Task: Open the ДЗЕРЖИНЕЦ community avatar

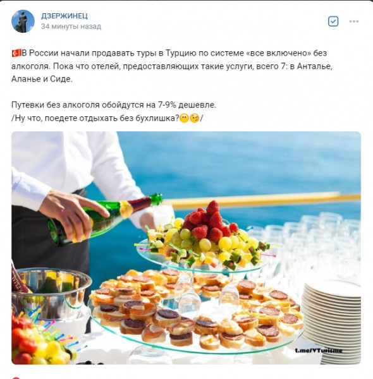Action: (23, 21)
